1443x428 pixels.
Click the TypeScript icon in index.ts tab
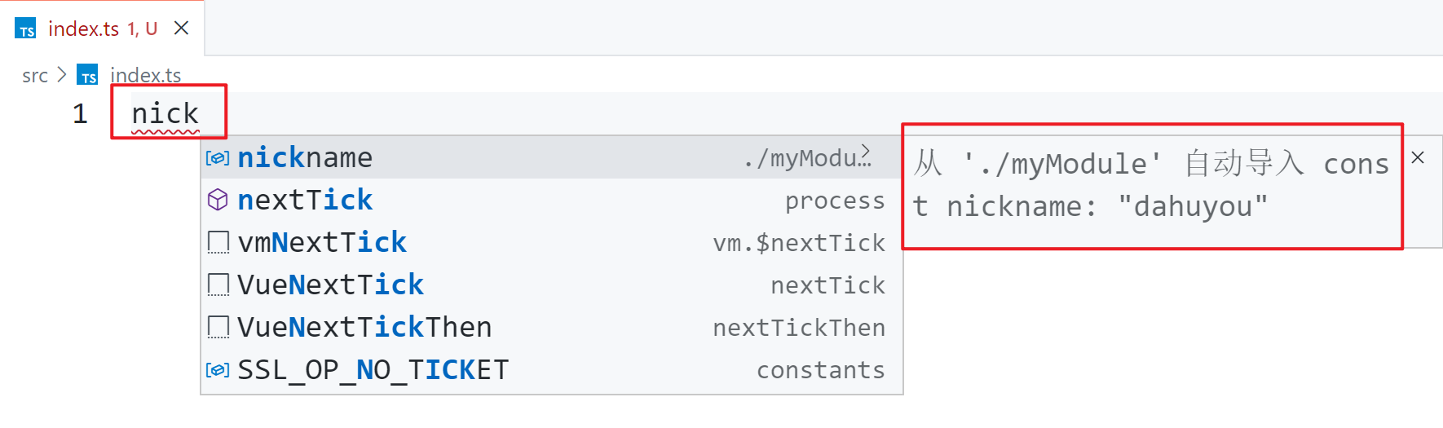pyautogui.click(x=26, y=29)
